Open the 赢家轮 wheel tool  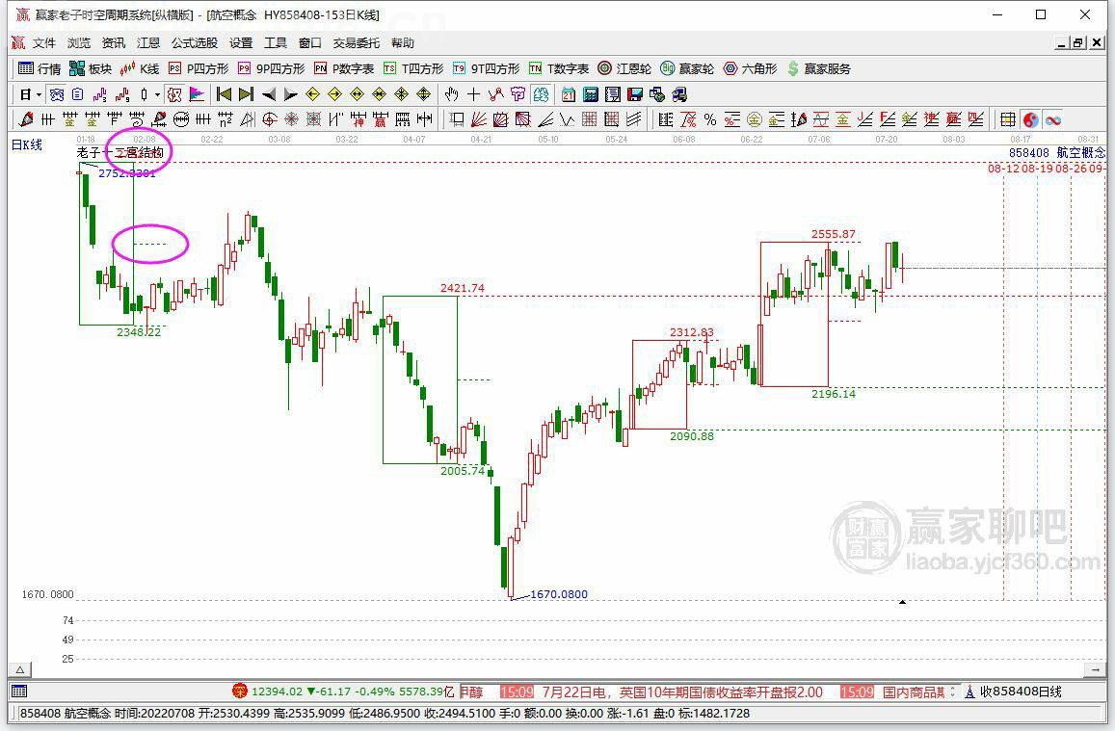coord(687,68)
